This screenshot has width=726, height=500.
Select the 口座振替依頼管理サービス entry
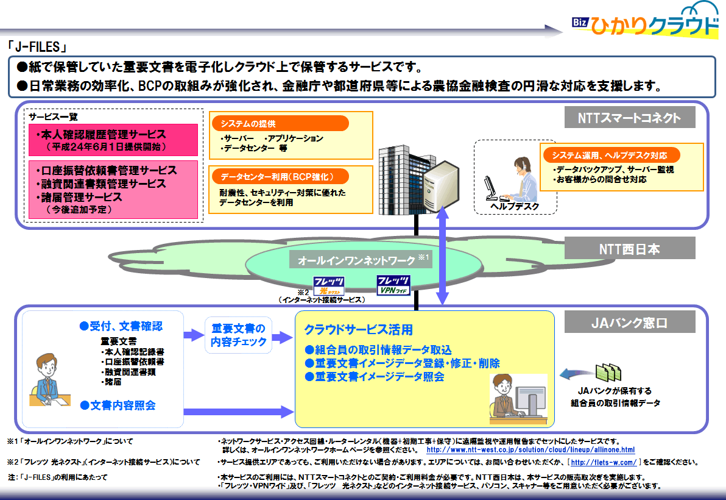pos(107,170)
